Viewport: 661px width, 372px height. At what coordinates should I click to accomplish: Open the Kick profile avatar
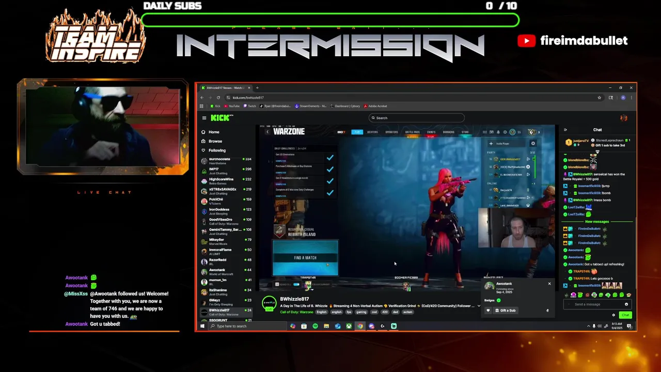624,118
